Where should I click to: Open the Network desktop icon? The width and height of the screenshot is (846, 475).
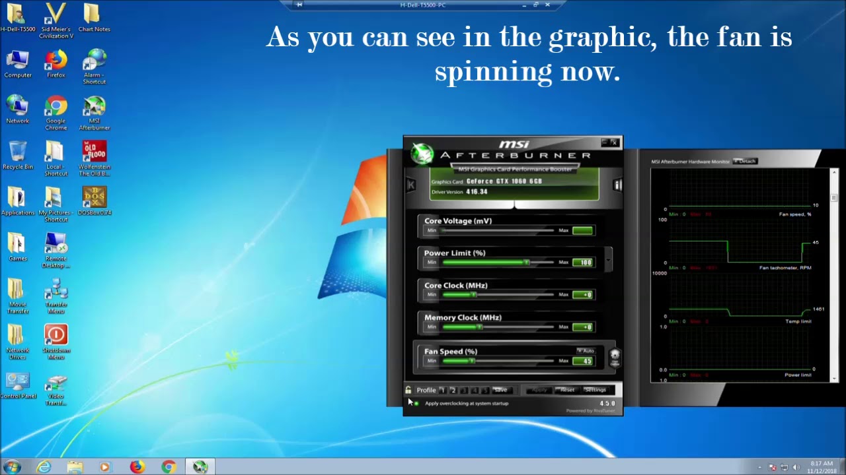(18, 110)
